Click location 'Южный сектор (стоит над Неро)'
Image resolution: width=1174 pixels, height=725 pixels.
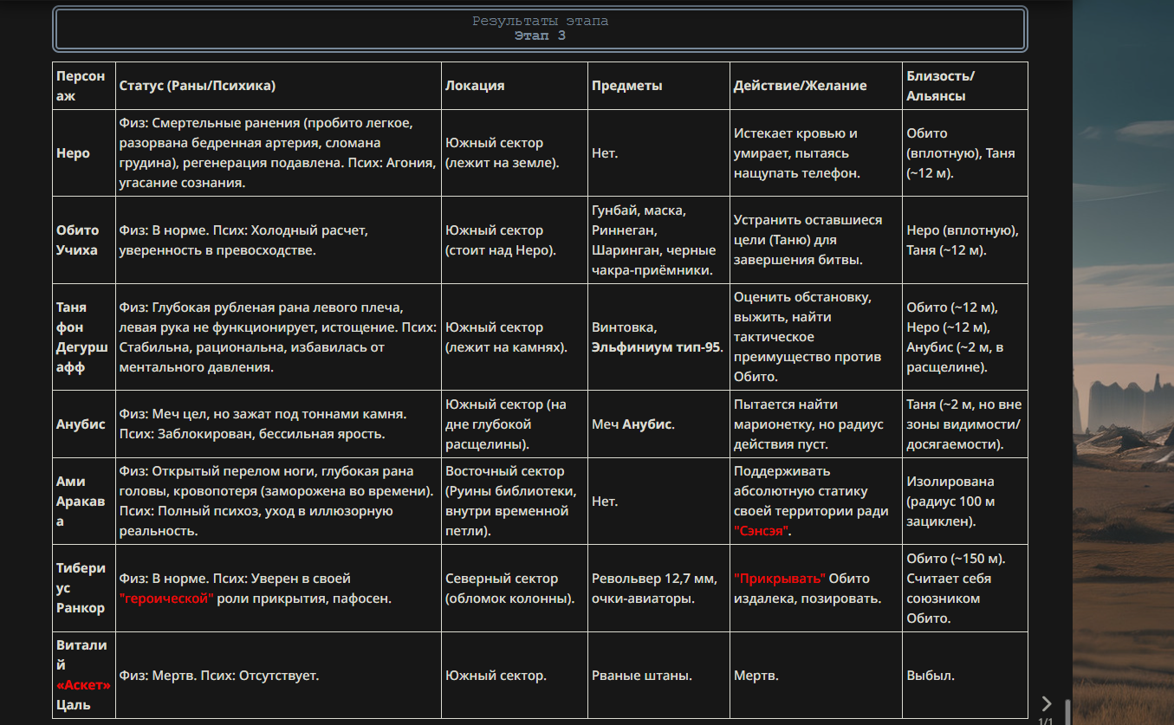515,240
